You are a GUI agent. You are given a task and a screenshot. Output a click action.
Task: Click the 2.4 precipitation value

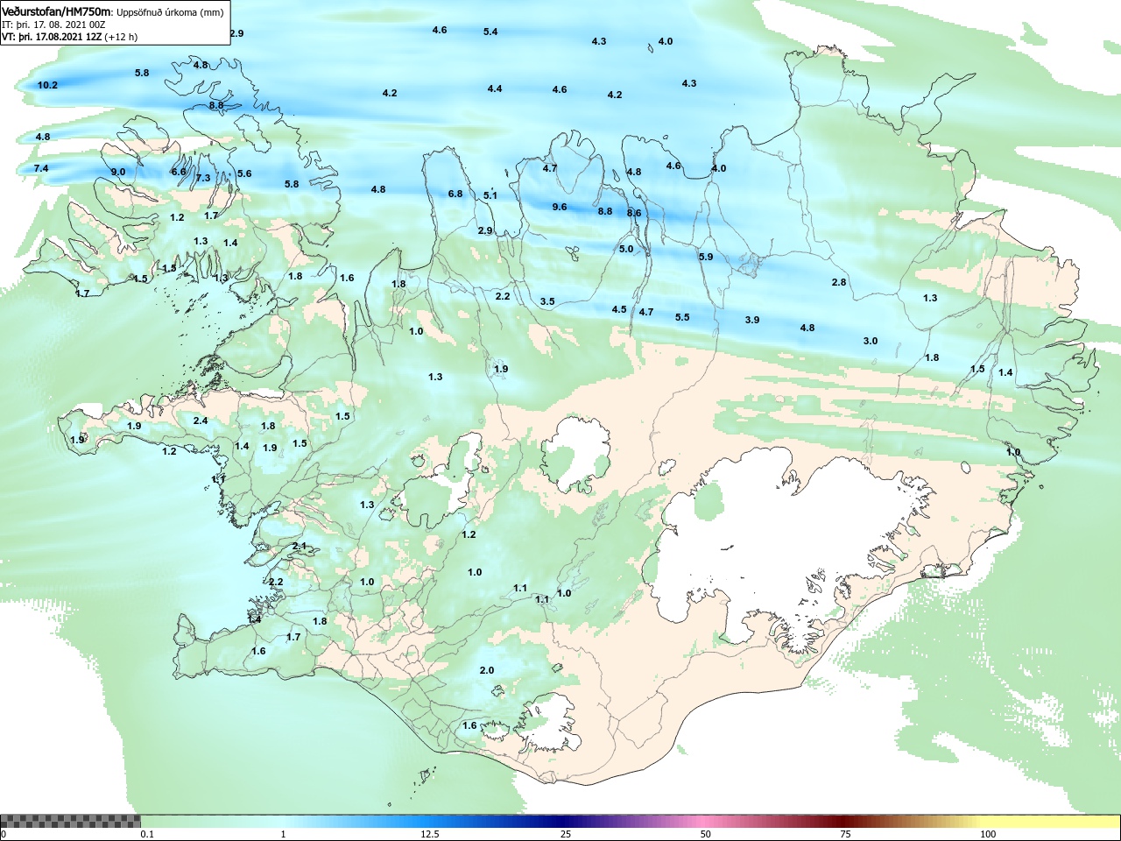[201, 420]
